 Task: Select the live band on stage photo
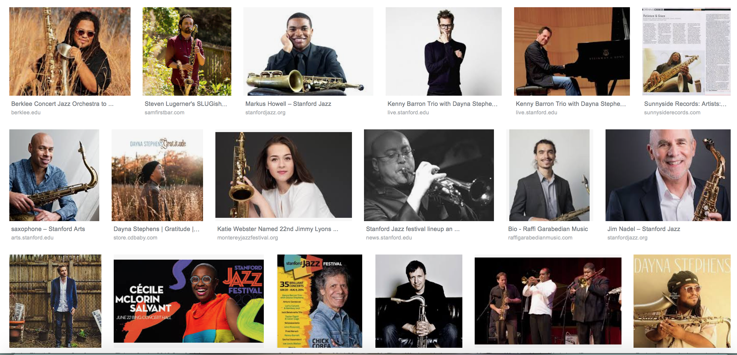pyautogui.click(x=548, y=301)
